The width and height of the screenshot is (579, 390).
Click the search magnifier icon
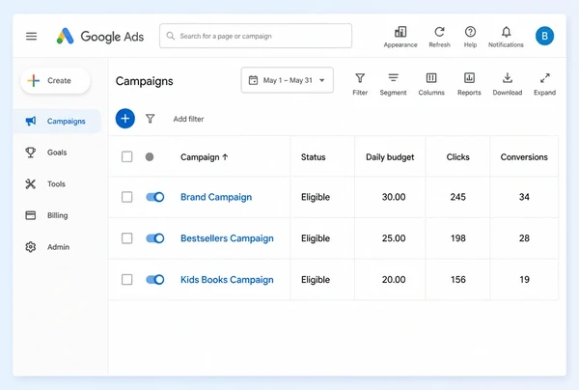[x=170, y=36]
